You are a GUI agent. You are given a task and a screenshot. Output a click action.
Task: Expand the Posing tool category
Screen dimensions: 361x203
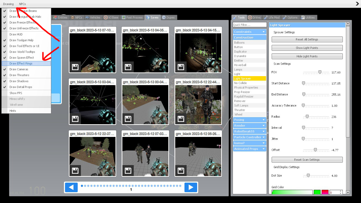coord(250,120)
